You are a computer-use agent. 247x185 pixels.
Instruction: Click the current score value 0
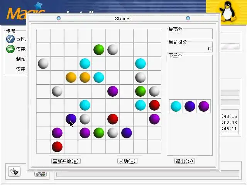[209, 49]
